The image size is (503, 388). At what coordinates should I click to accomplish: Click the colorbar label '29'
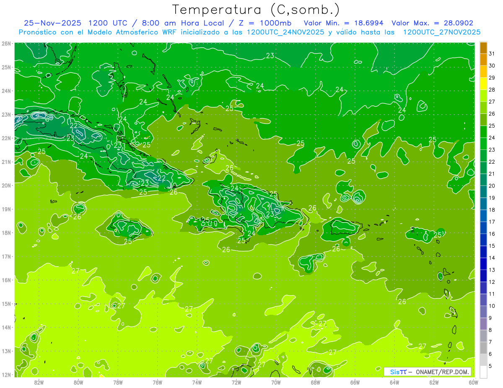pos(492,77)
